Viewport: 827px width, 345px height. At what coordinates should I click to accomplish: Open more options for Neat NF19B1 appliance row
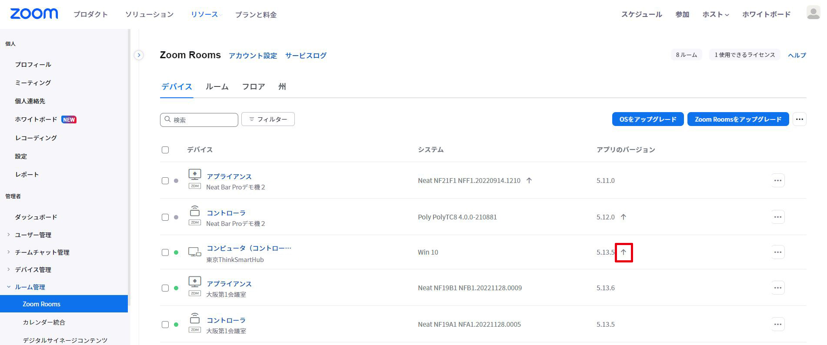pyautogui.click(x=778, y=288)
